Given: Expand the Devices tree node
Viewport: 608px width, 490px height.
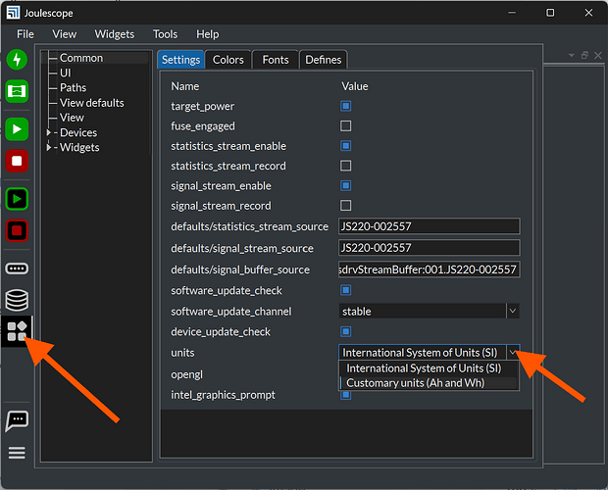Looking at the screenshot, I should [48, 132].
